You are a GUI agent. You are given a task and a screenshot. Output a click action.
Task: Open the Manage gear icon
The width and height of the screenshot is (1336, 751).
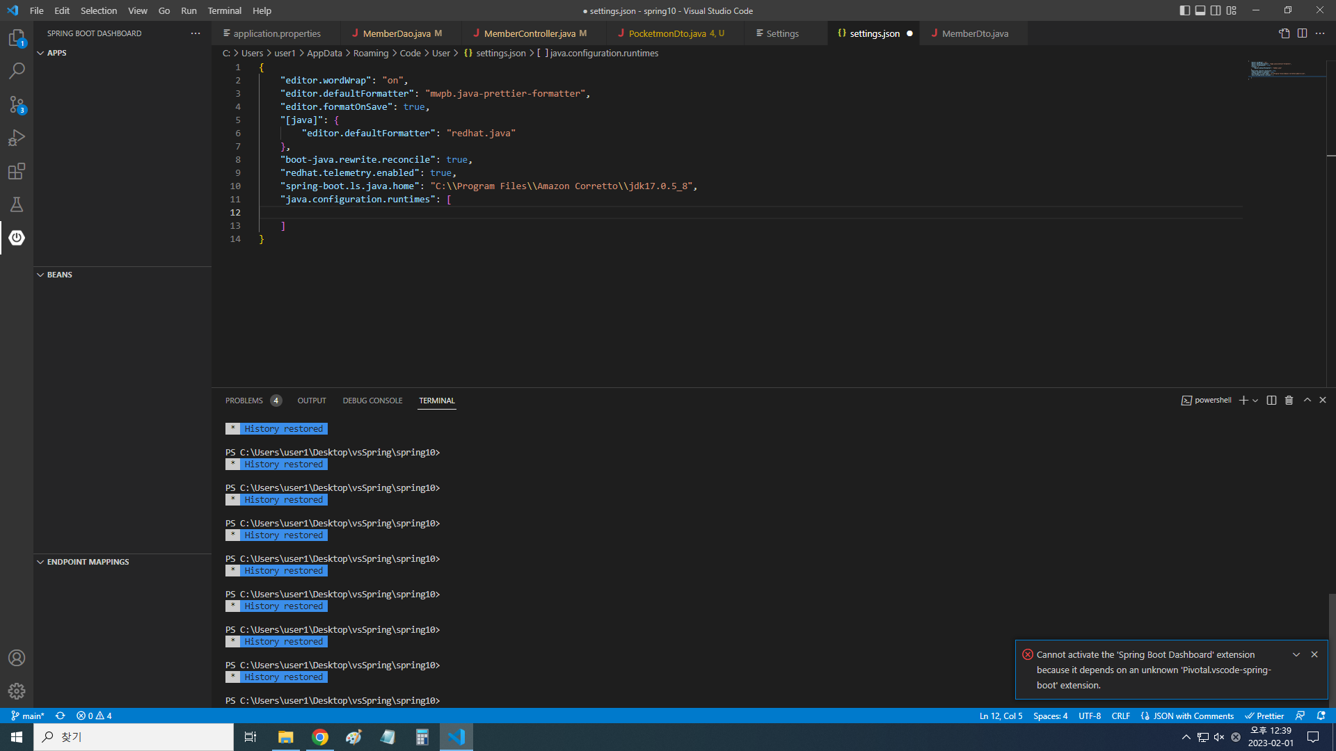coord(17,691)
